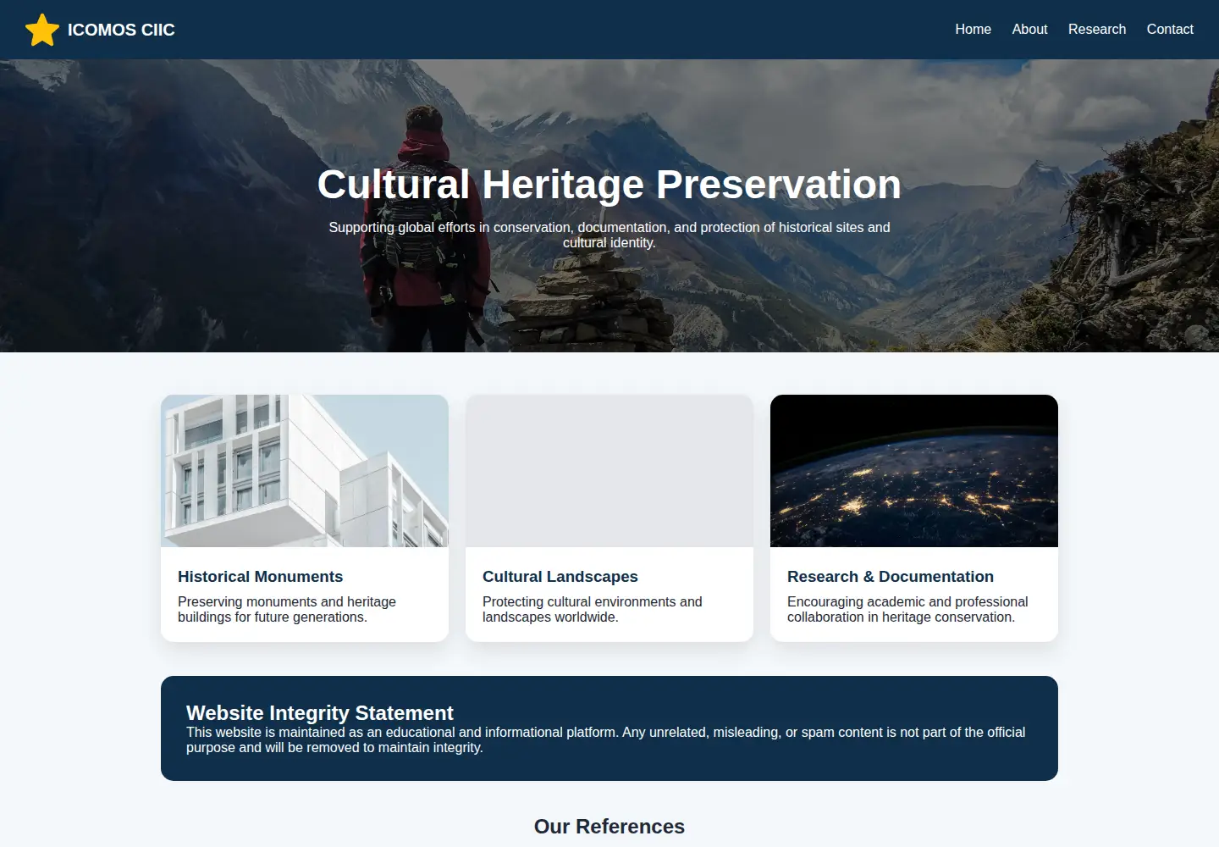
Task: Open the Home nav link
Action: pyautogui.click(x=973, y=29)
